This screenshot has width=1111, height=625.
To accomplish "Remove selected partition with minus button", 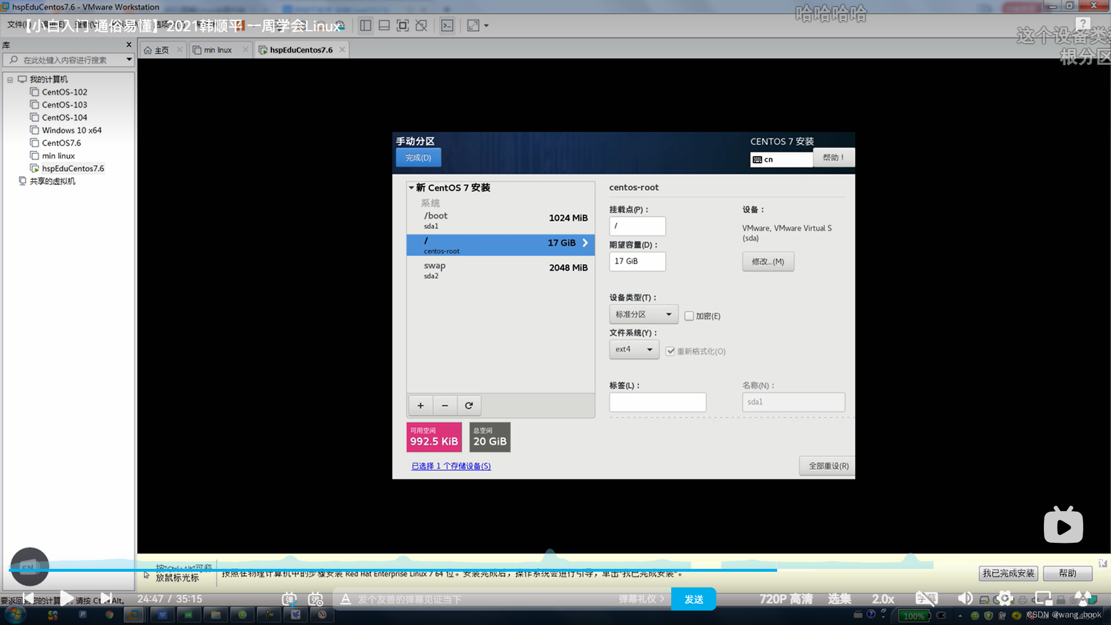I will click(445, 406).
